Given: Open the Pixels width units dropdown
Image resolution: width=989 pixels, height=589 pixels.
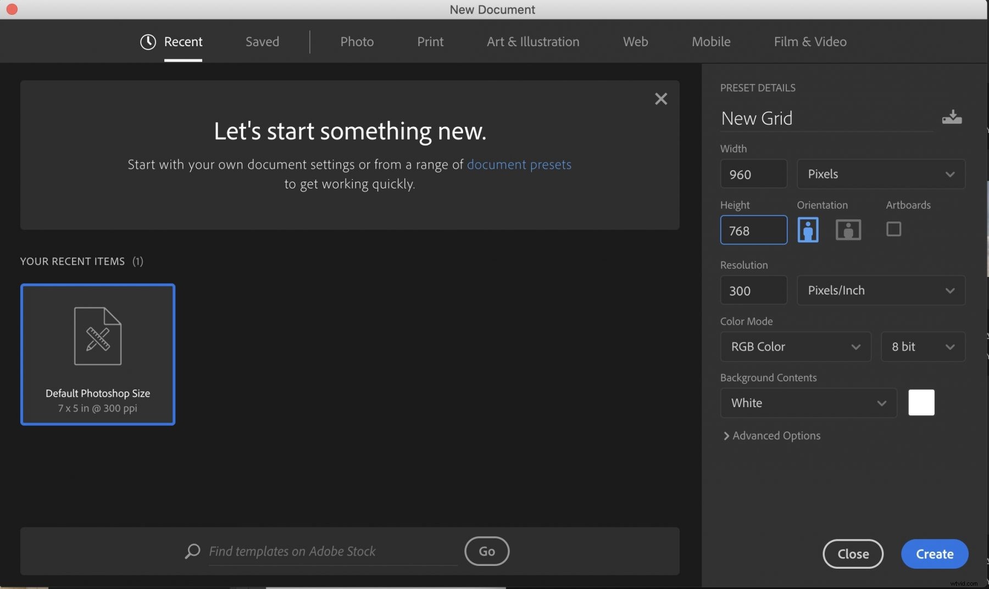Looking at the screenshot, I should (881, 174).
